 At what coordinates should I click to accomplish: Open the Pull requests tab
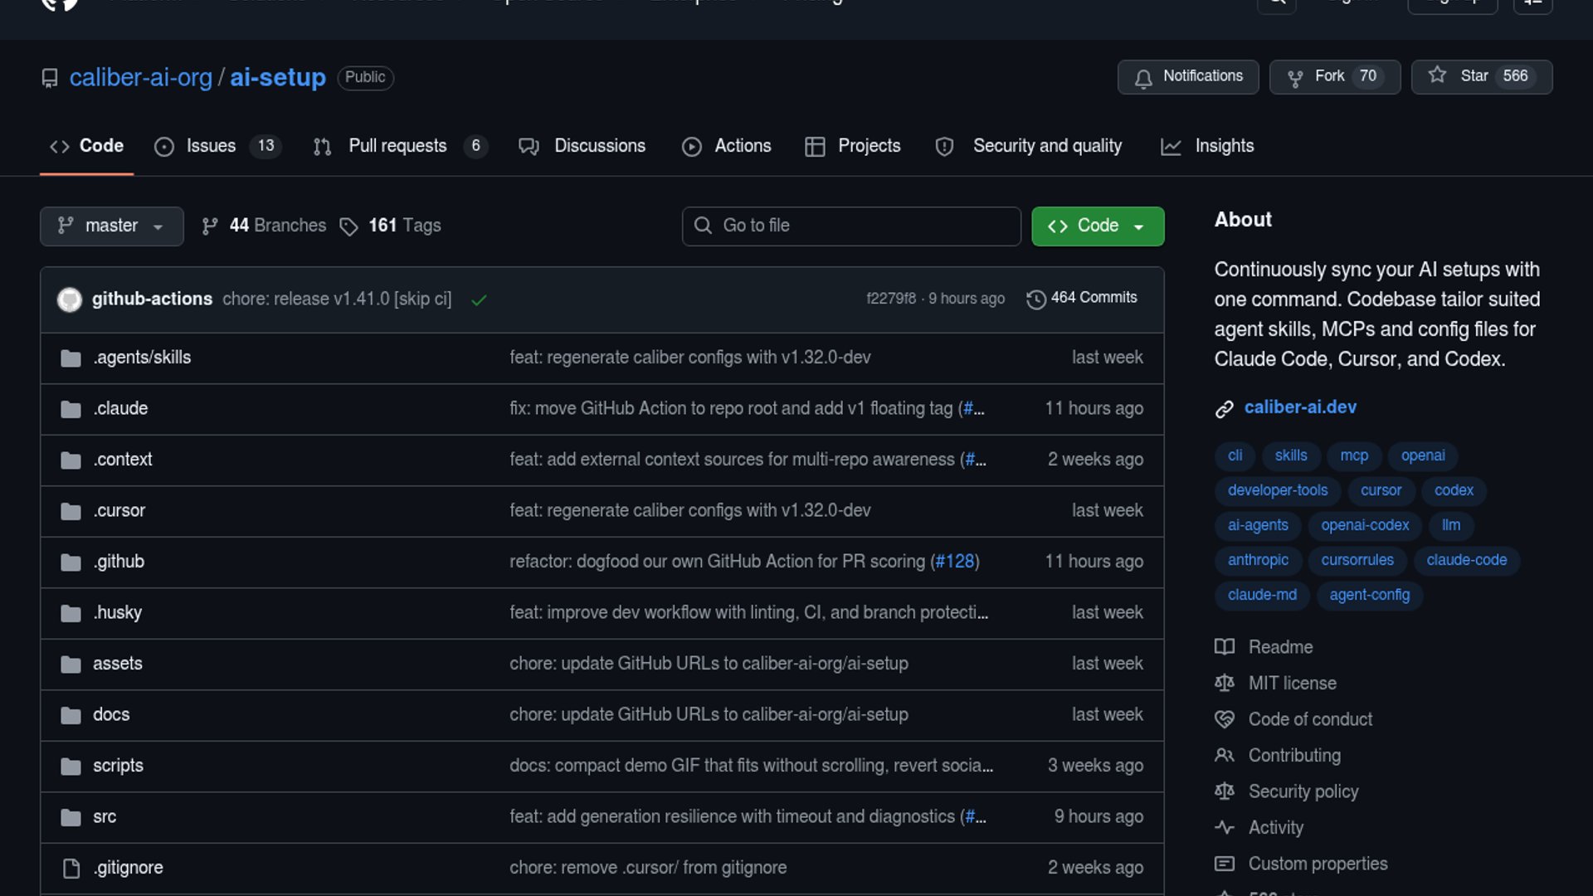(x=398, y=146)
